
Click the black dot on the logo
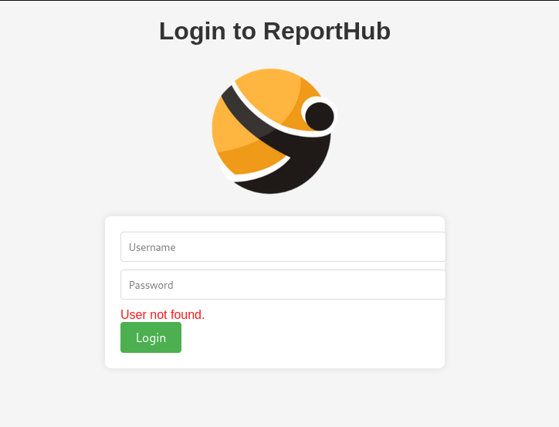(320, 116)
